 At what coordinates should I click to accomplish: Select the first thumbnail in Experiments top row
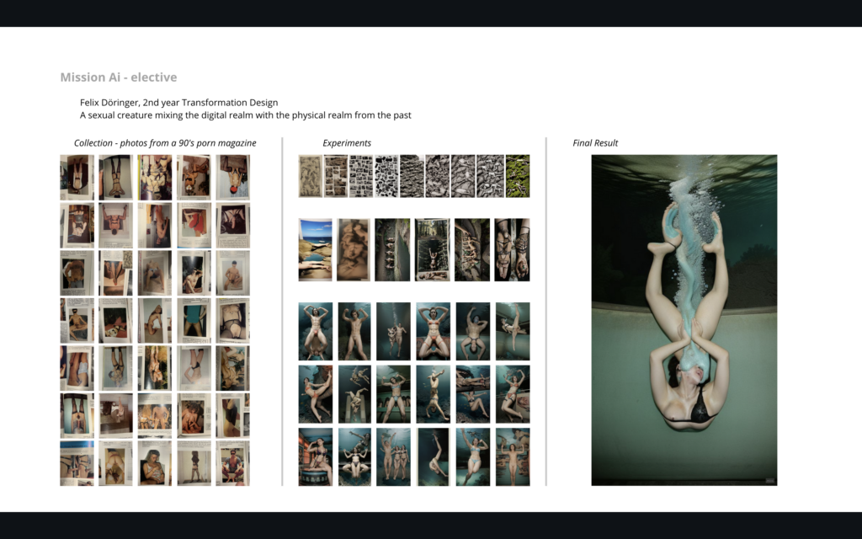[x=311, y=176]
